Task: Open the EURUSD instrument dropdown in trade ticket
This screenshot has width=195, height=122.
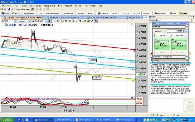Action: (187, 27)
